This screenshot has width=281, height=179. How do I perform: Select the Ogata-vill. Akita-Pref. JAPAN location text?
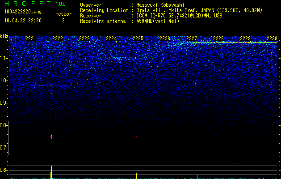point(199,10)
